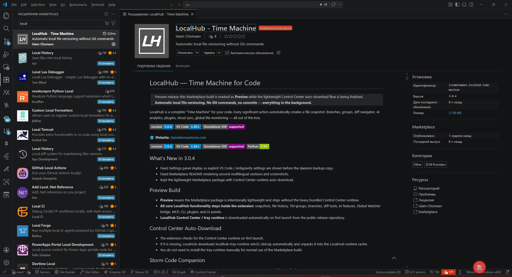Toggle bottom panel layout button
This screenshot has height=277, width=512.
point(464,5)
